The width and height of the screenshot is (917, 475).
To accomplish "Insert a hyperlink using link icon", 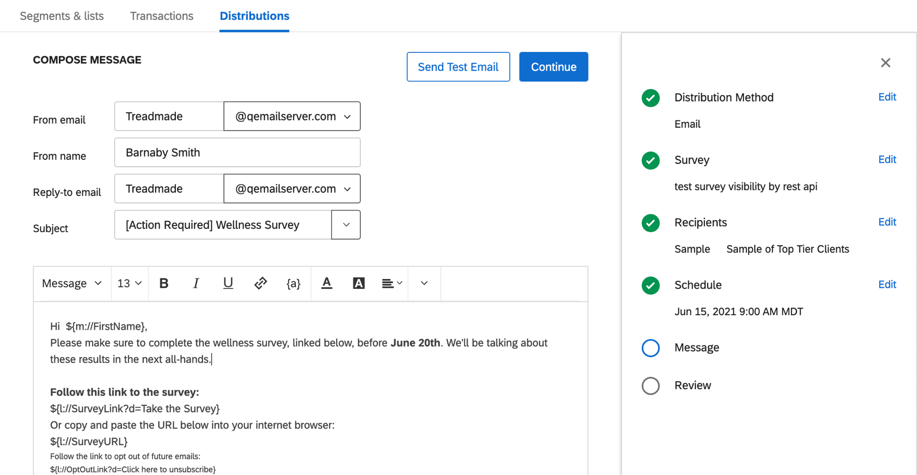I will click(261, 283).
